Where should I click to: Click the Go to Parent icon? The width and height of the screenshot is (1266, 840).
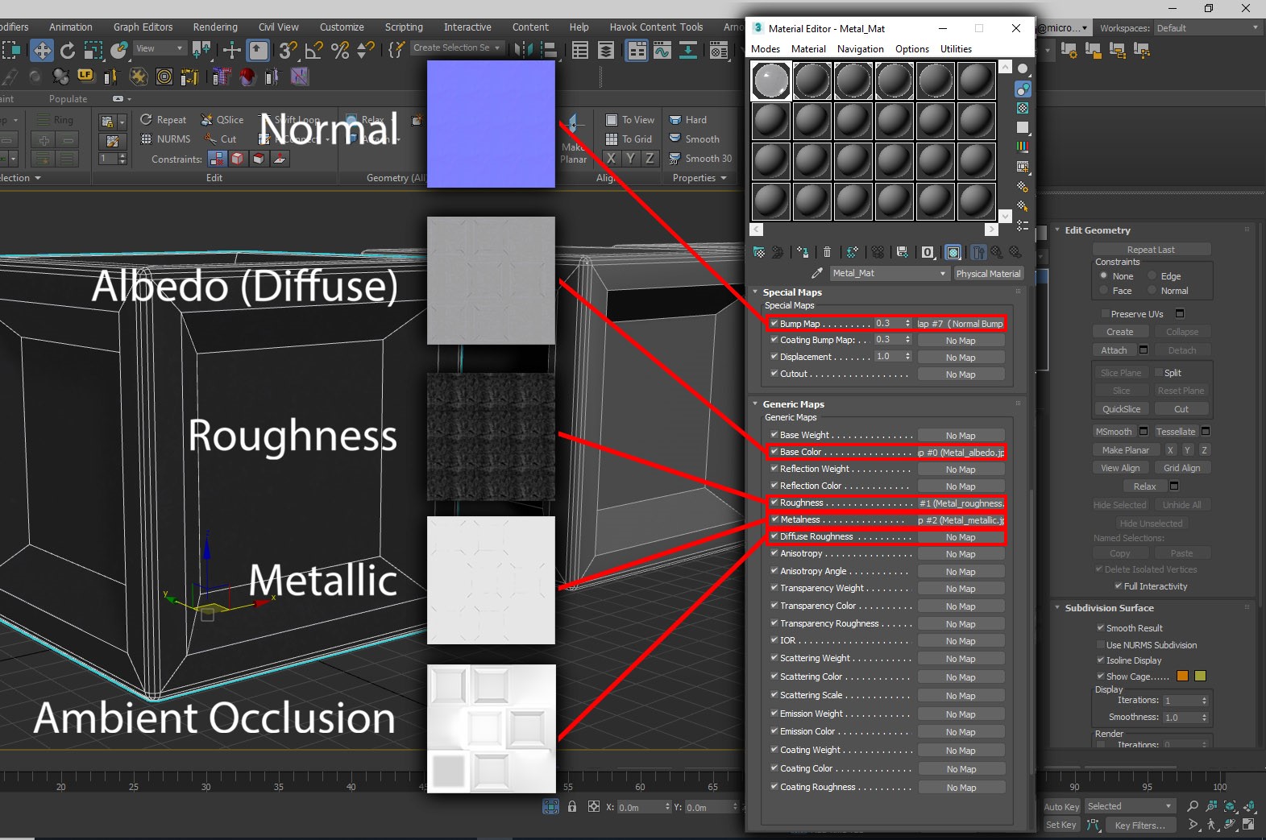(997, 252)
